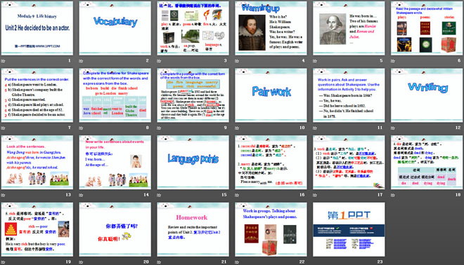Click the animation star icon under slide 19
Screen dimensions: 464x265
tap(4, 261)
